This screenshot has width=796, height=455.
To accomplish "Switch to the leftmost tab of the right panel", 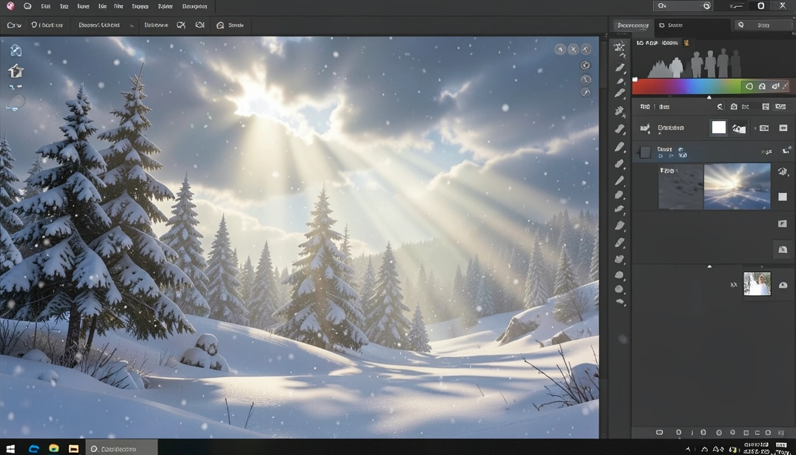I will coord(633,25).
